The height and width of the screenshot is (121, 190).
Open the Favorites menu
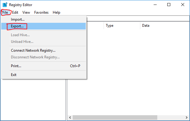(41, 12)
